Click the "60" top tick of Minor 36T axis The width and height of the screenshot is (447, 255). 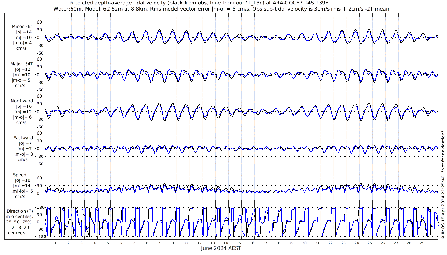click(39, 22)
